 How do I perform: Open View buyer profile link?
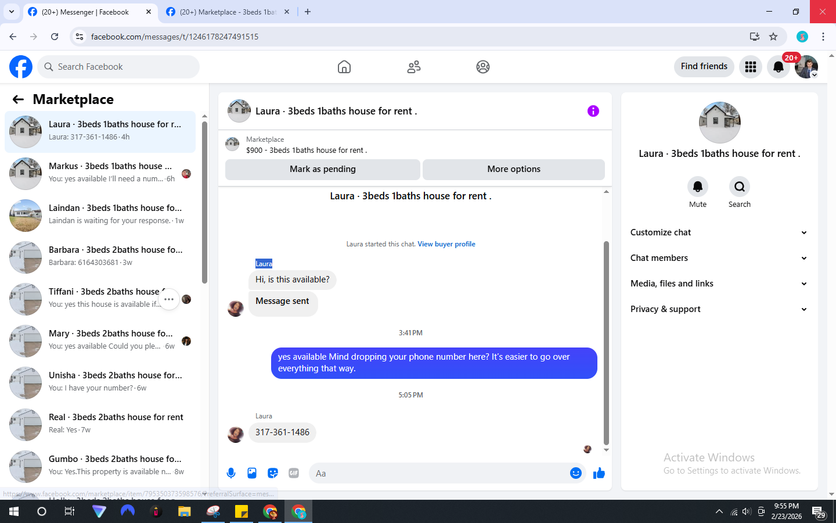tap(446, 244)
